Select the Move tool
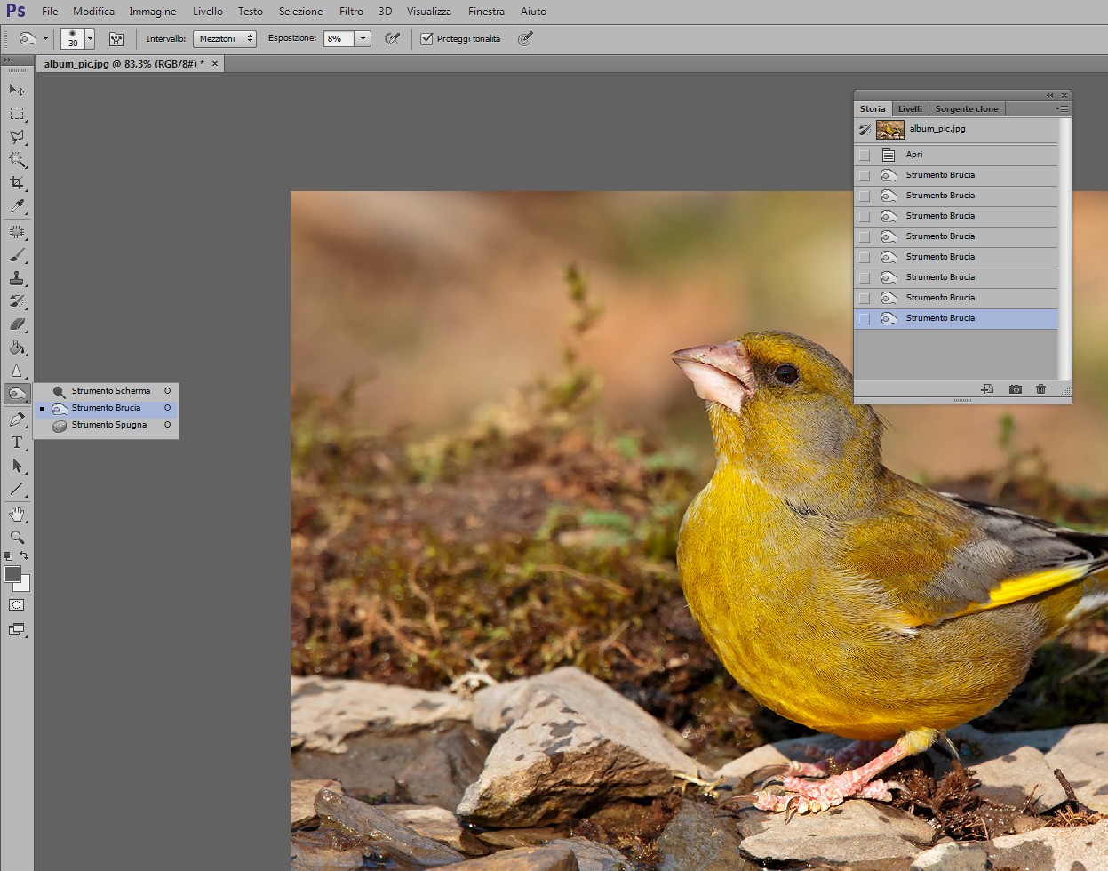 17,90
